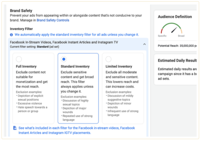Viewport: 201px width, 141px height.
Task: Select the Limited Inventory radio button
Action: pos(108,59)
